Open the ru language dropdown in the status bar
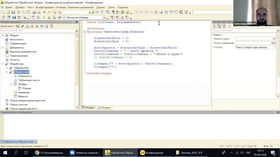Screen dimensions: 280x157 pyautogui.click(x=243, y=146)
